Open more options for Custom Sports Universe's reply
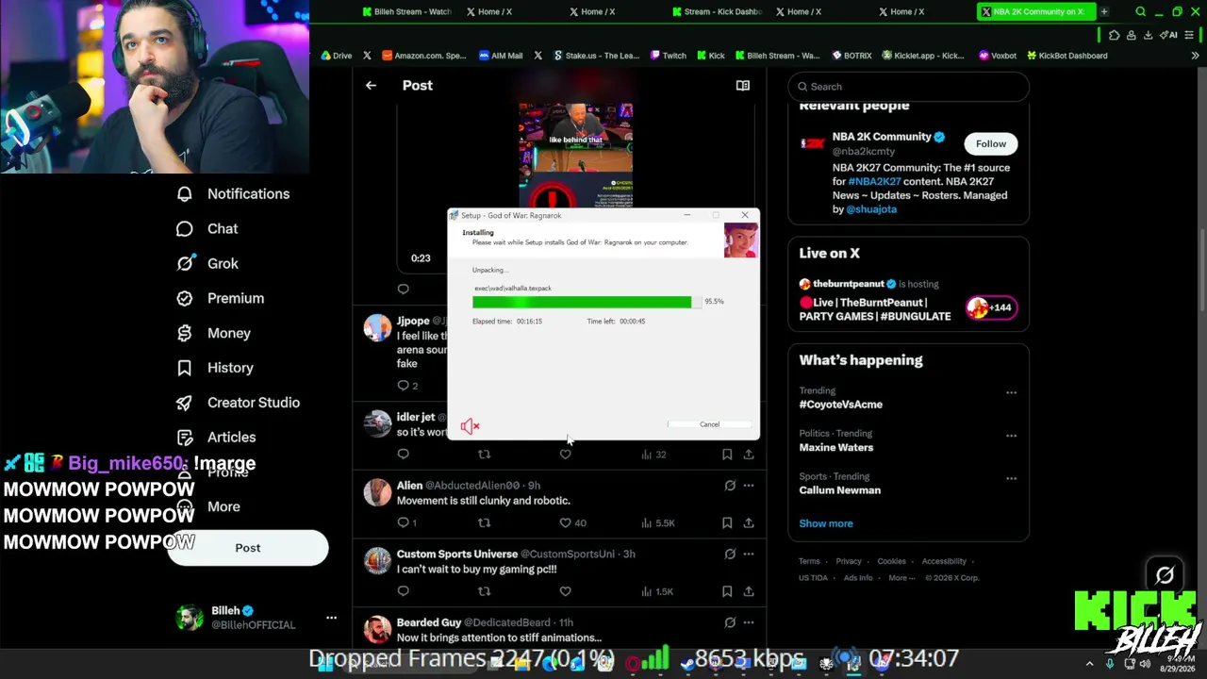This screenshot has width=1207, height=679. tap(749, 555)
